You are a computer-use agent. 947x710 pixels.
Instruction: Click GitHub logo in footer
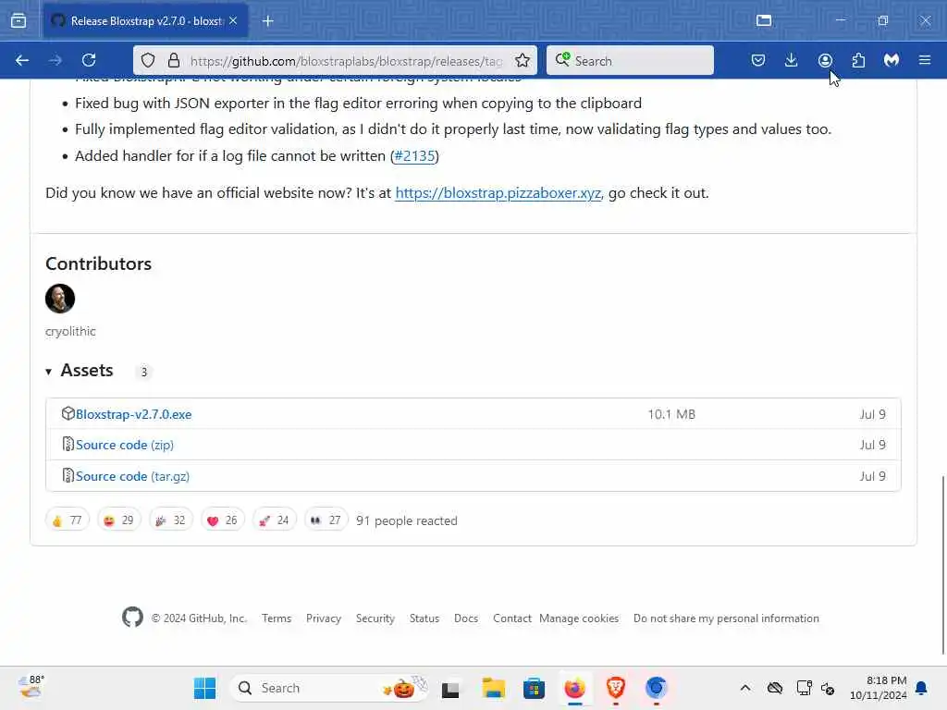coord(133,617)
